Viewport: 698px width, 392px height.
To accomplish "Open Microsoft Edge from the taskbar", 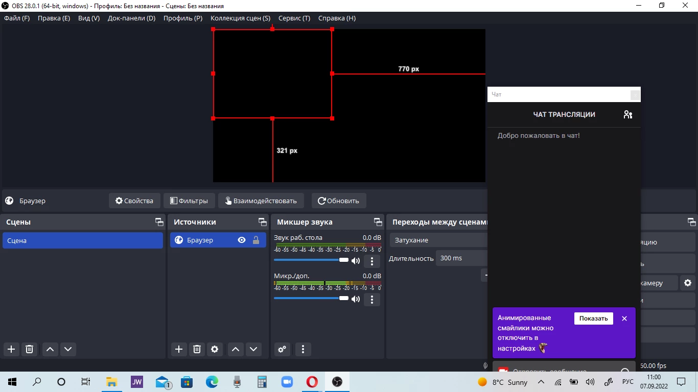I will tap(212, 382).
